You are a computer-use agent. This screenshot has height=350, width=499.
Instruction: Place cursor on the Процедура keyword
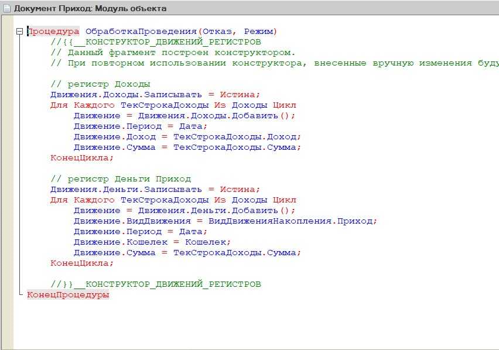53,32
